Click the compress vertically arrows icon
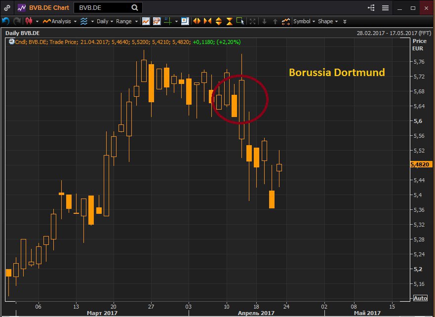 [230, 21]
